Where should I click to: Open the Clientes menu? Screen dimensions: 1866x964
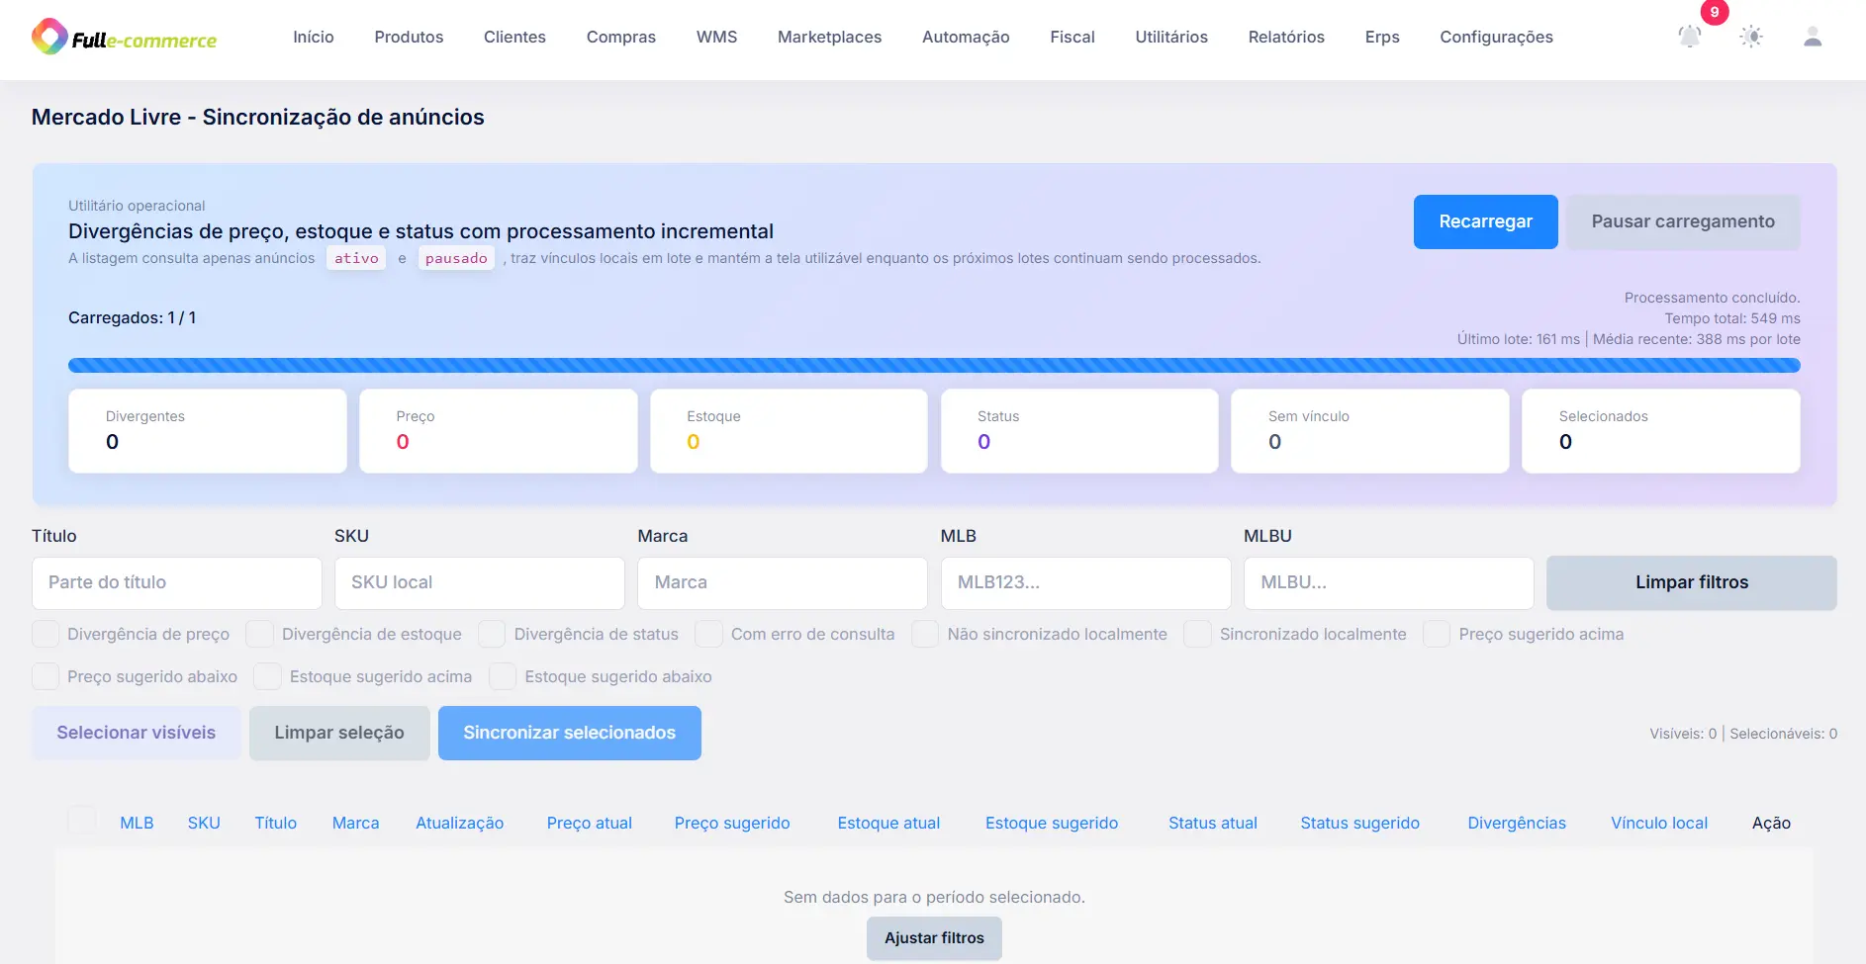coord(514,38)
